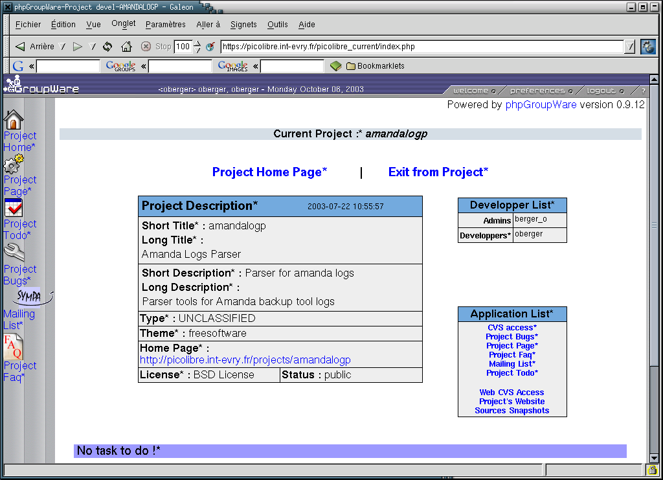Viewport: 663px width, 480px height.
Task: Click the Back arrow navigation icon
Action: [x=20, y=47]
